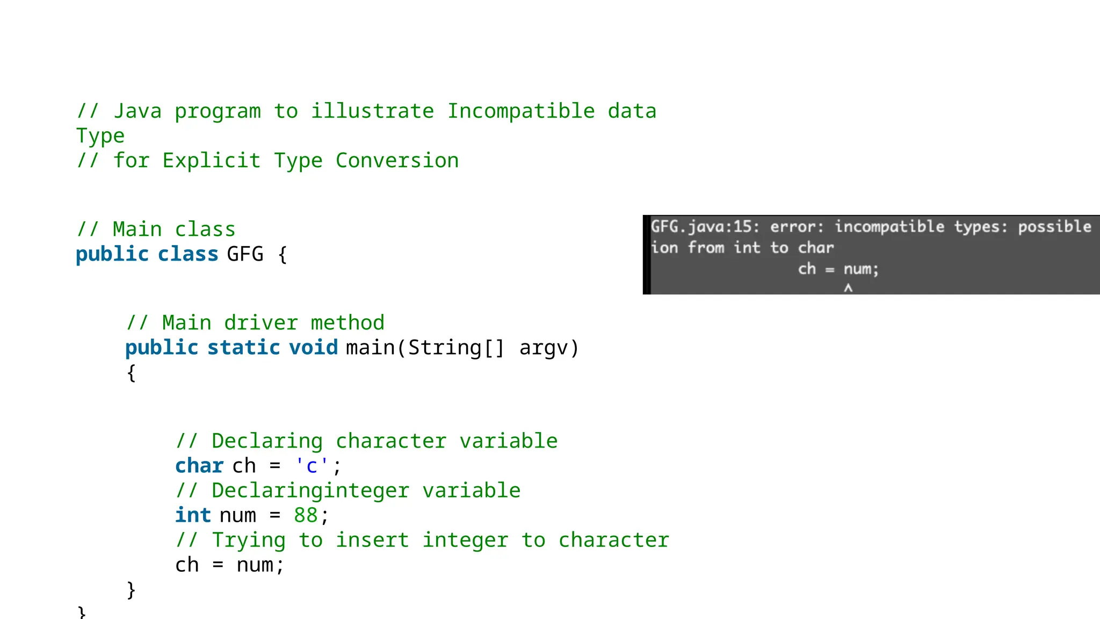This screenshot has width=1100, height=619.
Task: Click the '// Main class' comment
Action: 156,229
